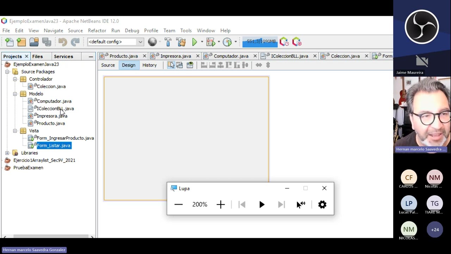Collapse the Controlador package
451x254 pixels.
click(15, 79)
